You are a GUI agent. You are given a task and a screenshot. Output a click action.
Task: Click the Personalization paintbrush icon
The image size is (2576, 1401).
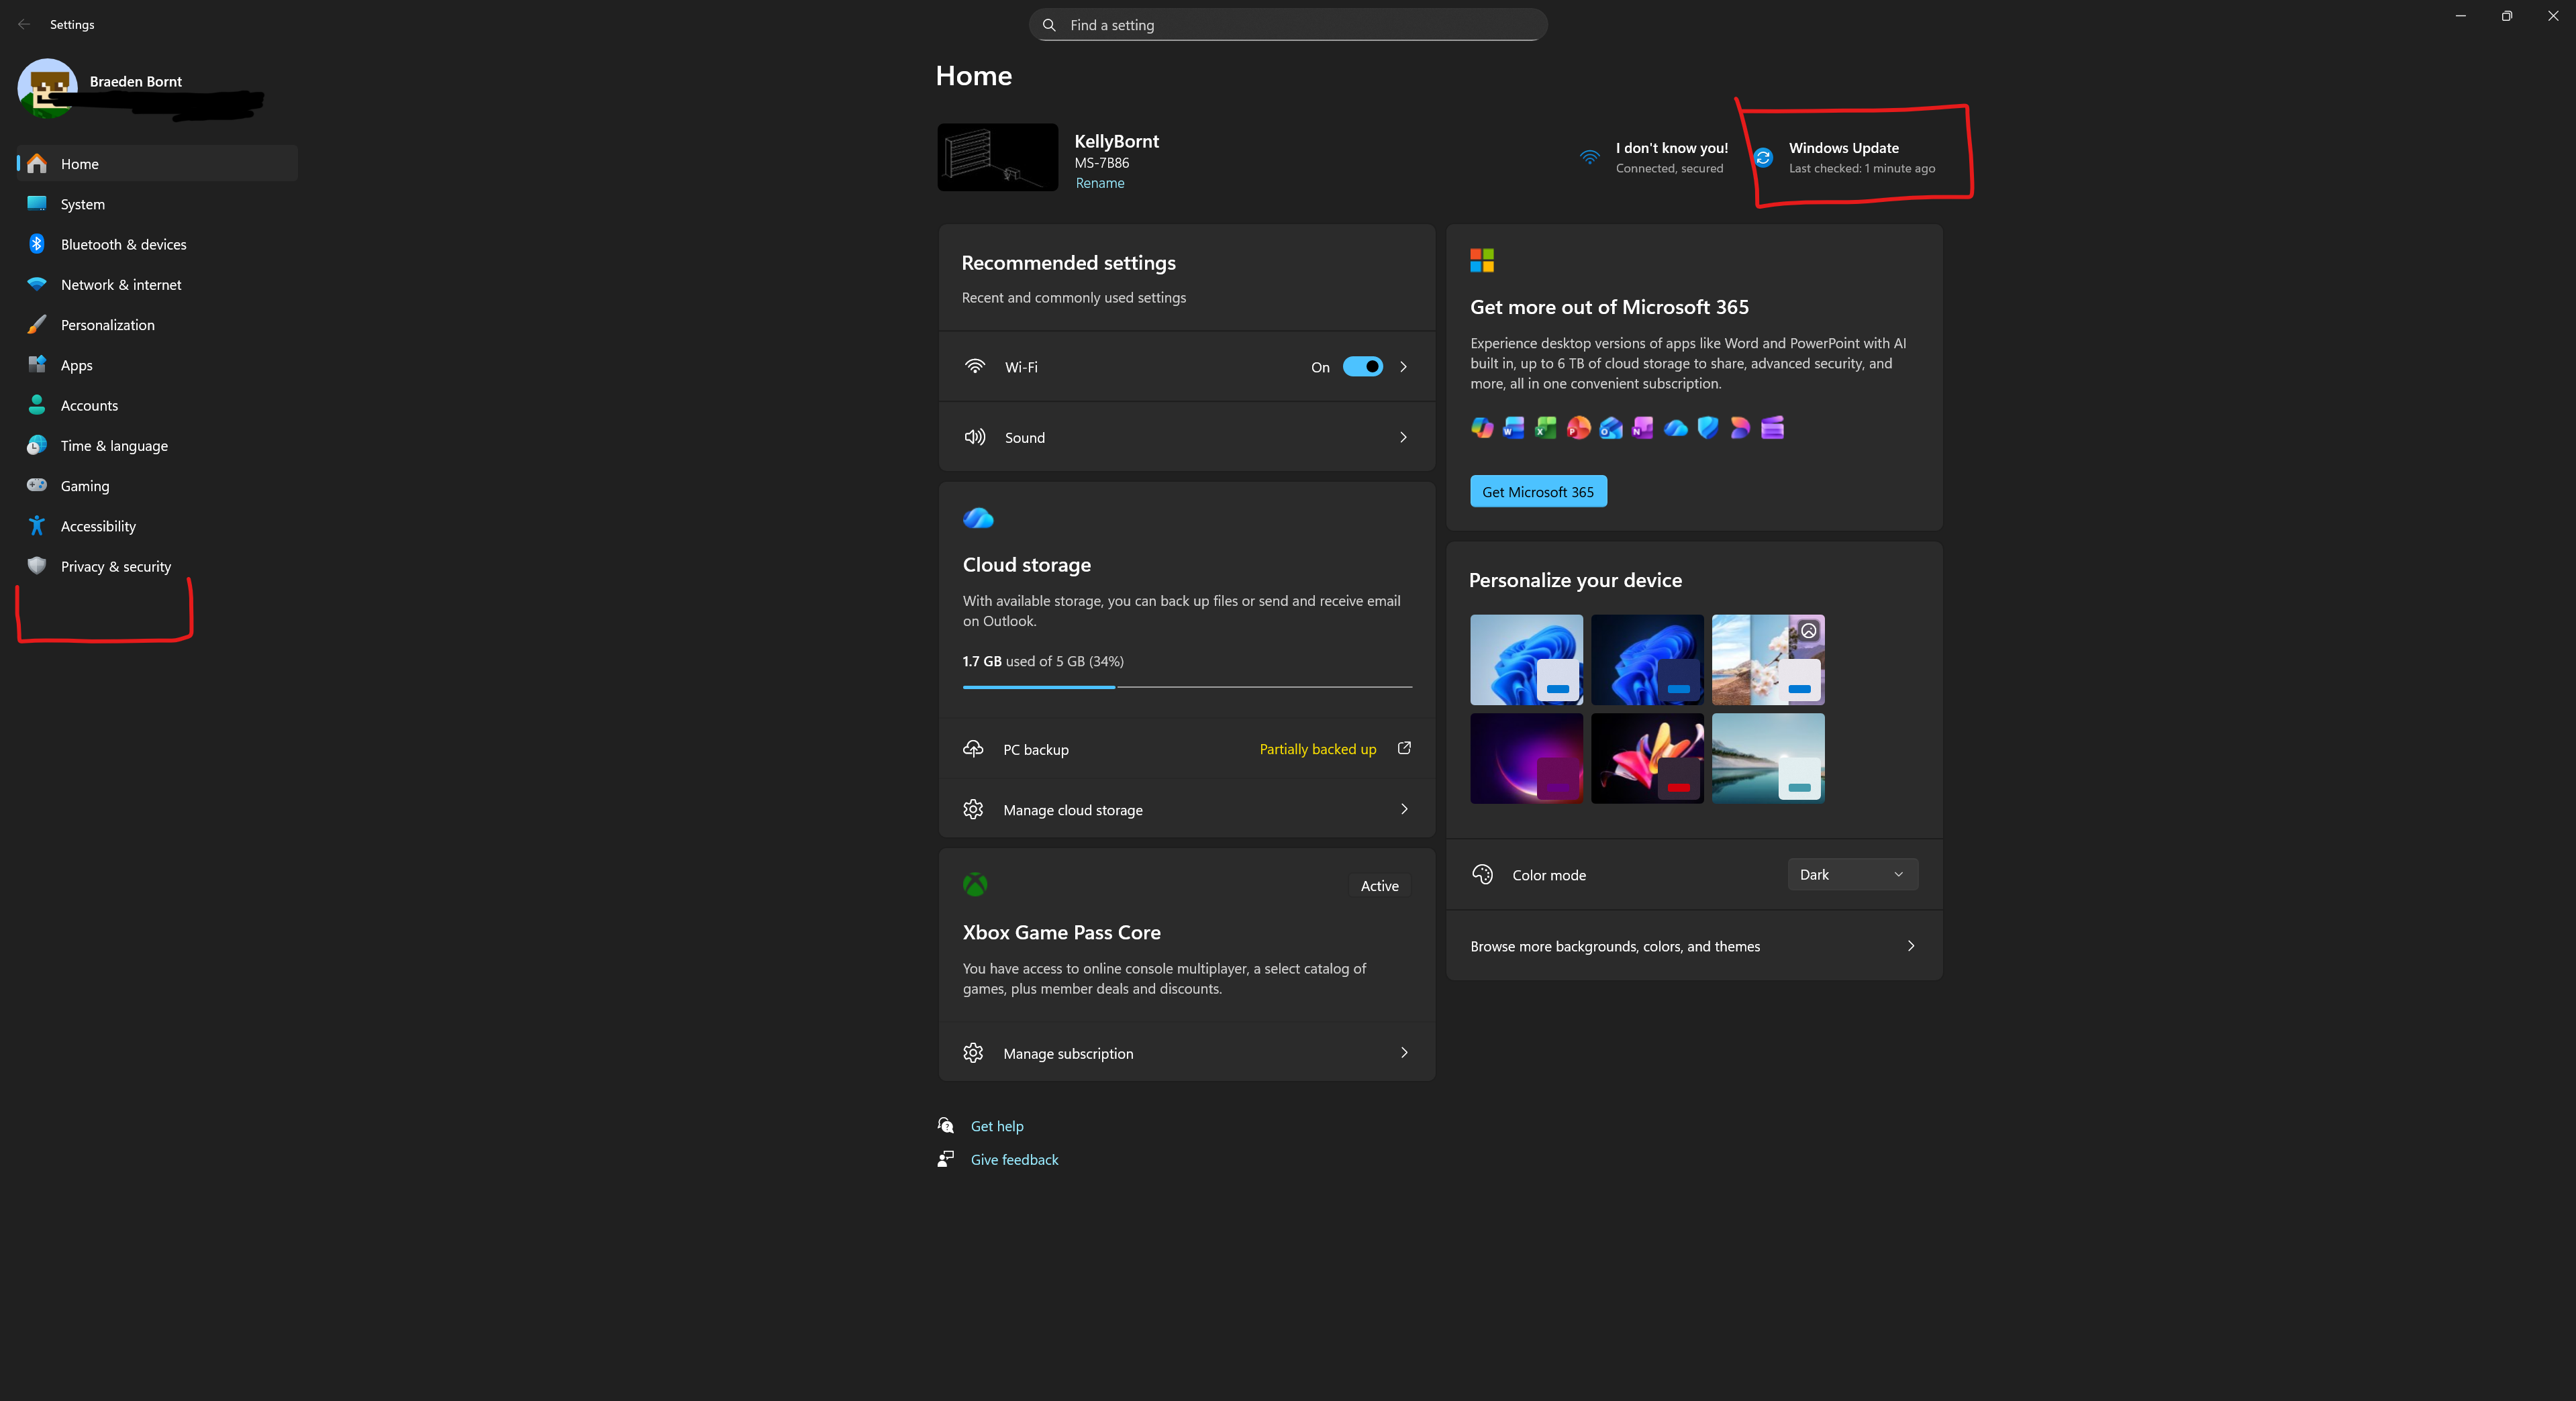tap(37, 324)
